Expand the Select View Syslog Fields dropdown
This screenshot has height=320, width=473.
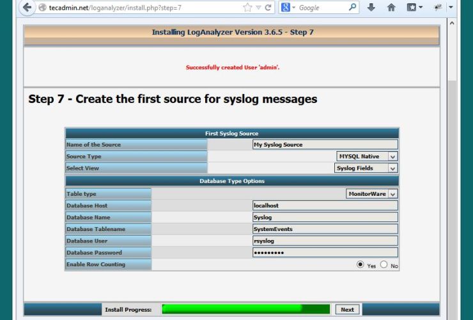[366, 168]
